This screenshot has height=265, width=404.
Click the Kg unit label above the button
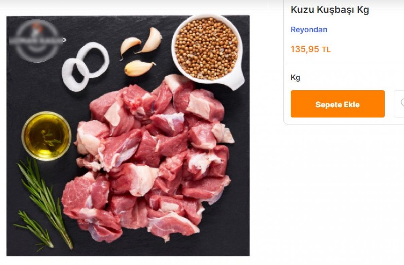tap(295, 78)
